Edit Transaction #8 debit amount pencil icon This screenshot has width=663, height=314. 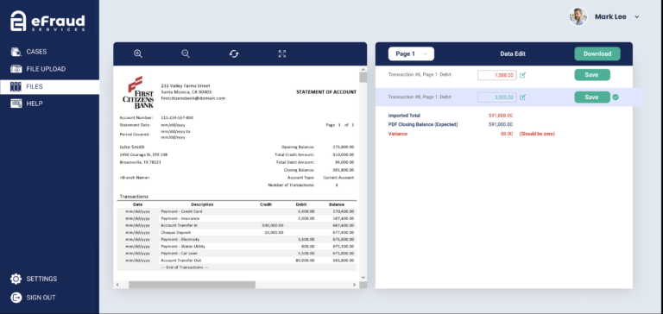[522, 97]
